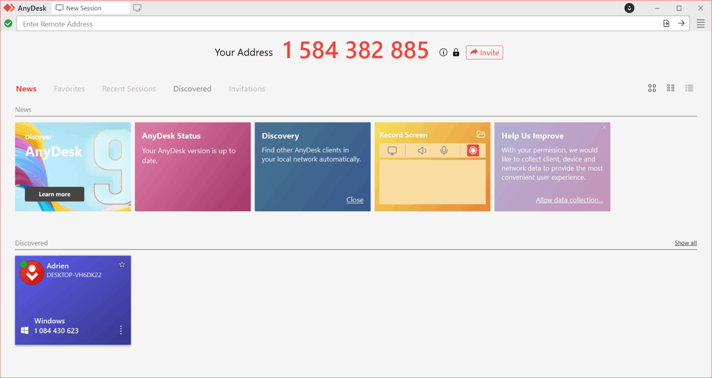
Task: Click Allow data collection link
Action: (569, 200)
